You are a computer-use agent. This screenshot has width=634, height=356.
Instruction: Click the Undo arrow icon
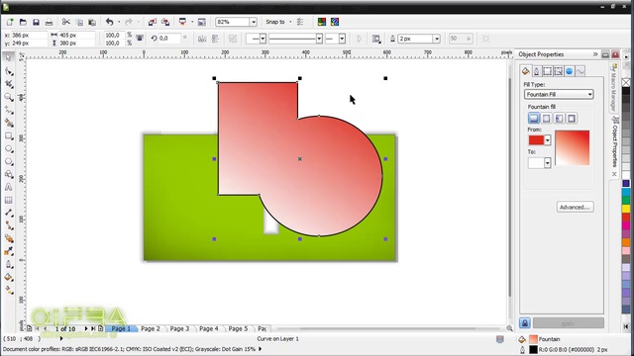pos(109,22)
